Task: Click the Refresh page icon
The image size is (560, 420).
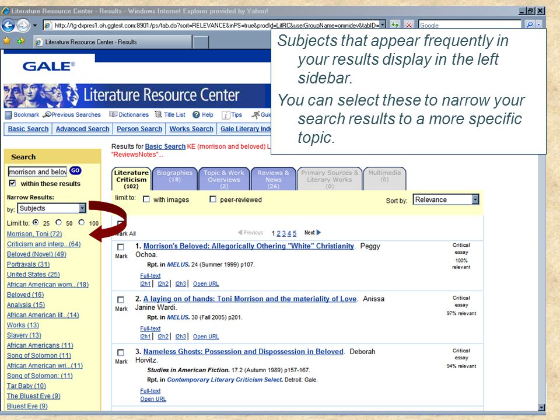Action: (394, 25)
